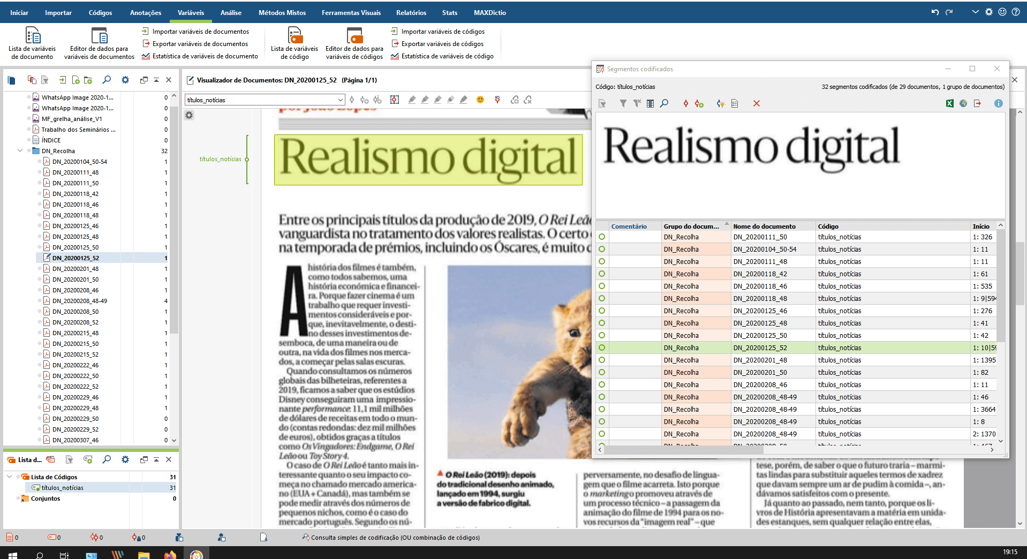Image resolution: width=1027 pixels, height=559 pixels.
Task: Toggle activation circle for DN_20200104_50-54 segment row
Action: click(602, 249)
